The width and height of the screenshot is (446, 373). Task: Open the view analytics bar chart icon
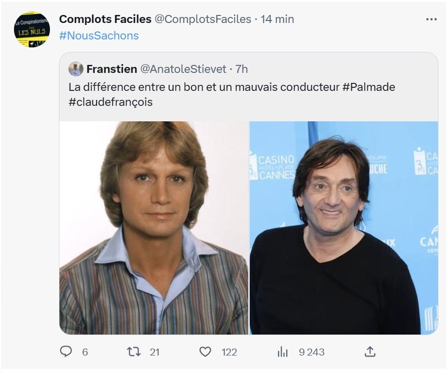coord(283,352)
